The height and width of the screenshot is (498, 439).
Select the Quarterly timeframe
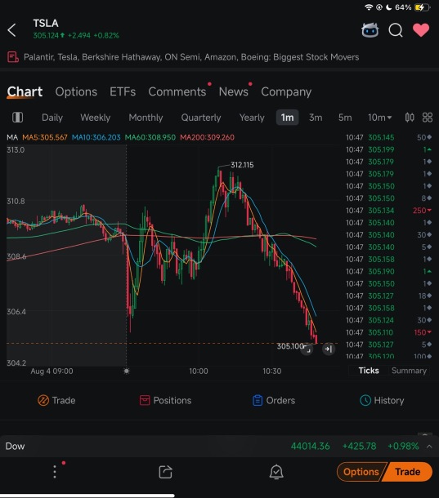pyautogui.click(x=201, y=118)
